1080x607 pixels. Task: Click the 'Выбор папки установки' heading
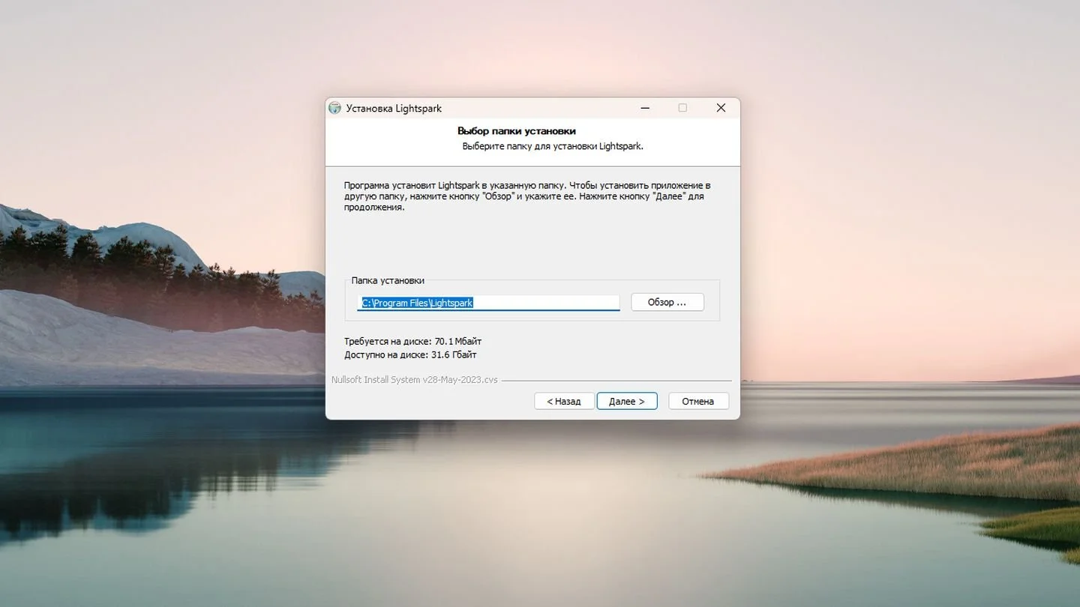517,131
